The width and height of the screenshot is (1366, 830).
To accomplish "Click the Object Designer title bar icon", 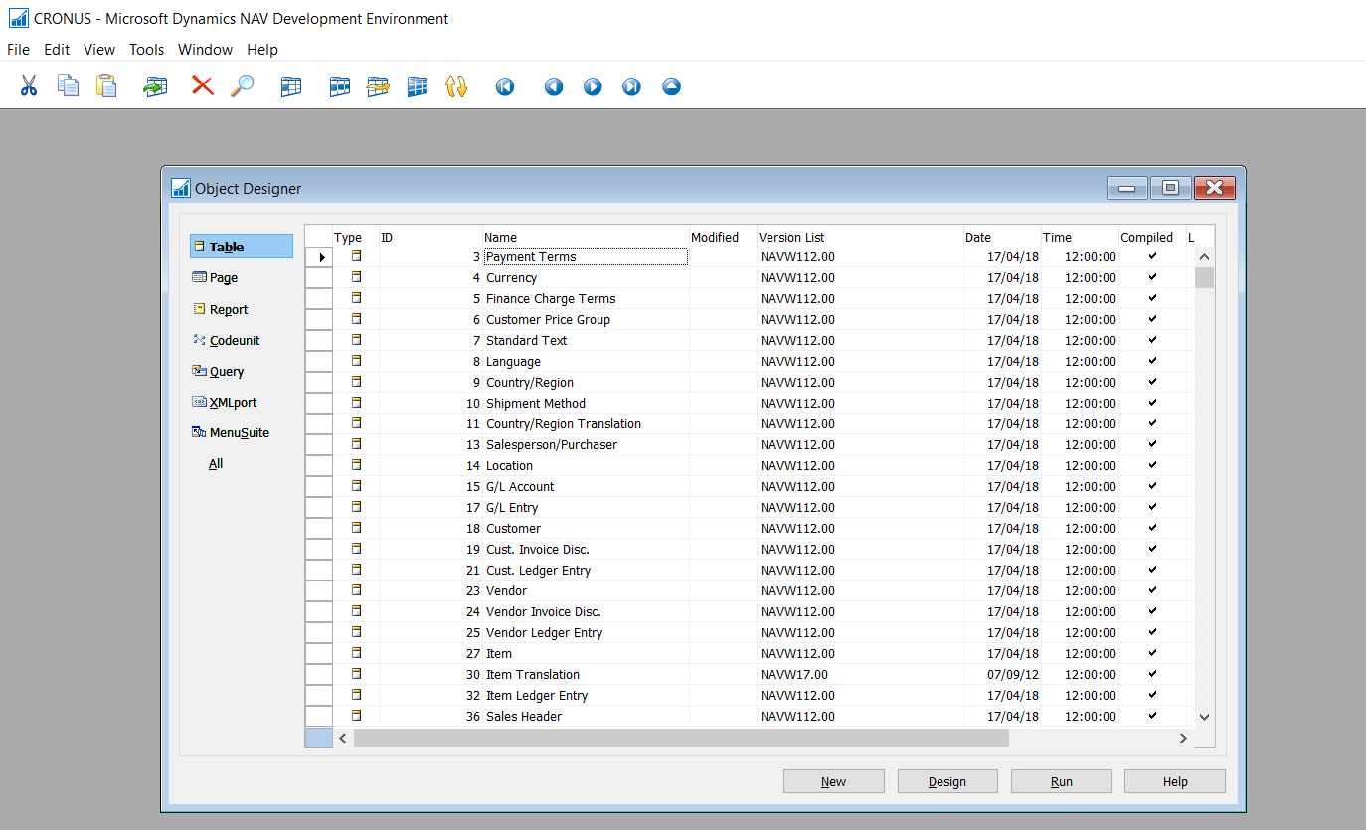I will [180, 188].
